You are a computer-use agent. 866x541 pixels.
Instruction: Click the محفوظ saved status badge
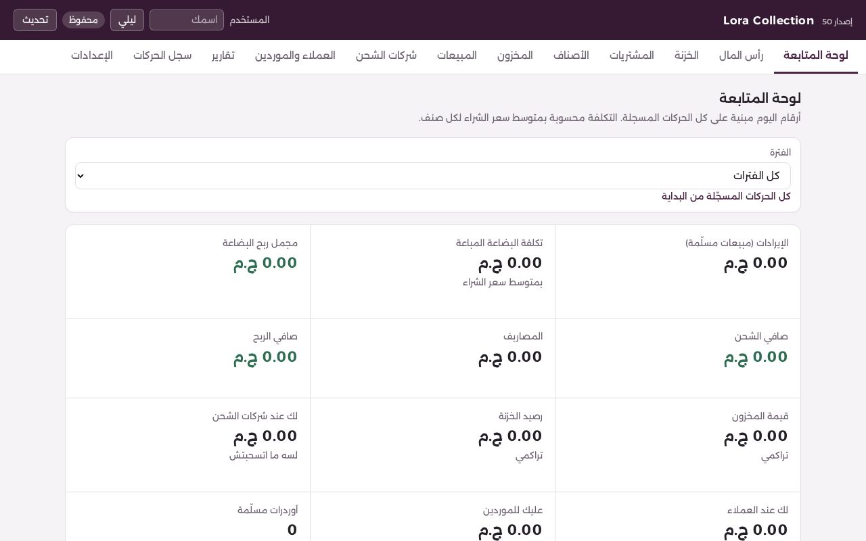84,20
